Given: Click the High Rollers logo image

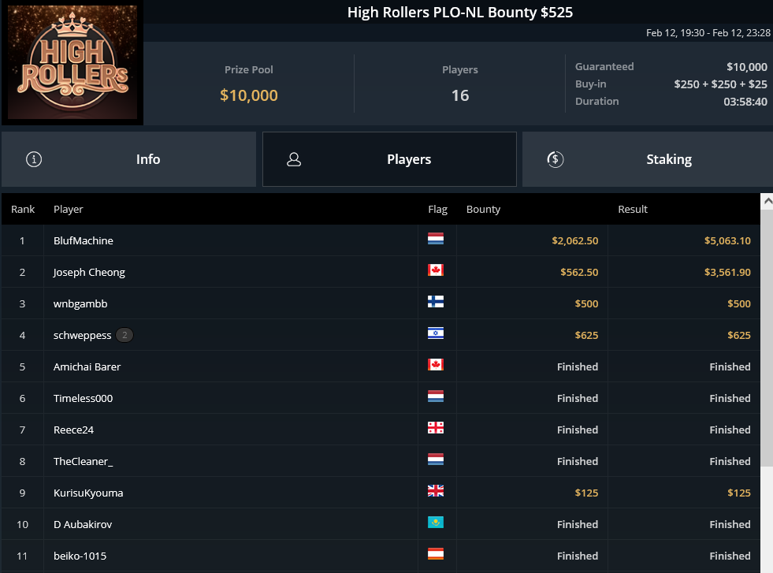Looking at the screenshot, I should point(72,62).
